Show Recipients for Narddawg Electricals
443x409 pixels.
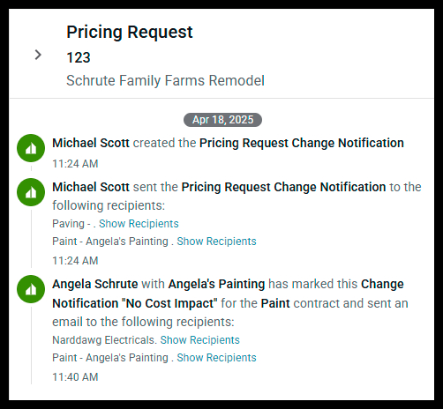click(x=199, y=340)
